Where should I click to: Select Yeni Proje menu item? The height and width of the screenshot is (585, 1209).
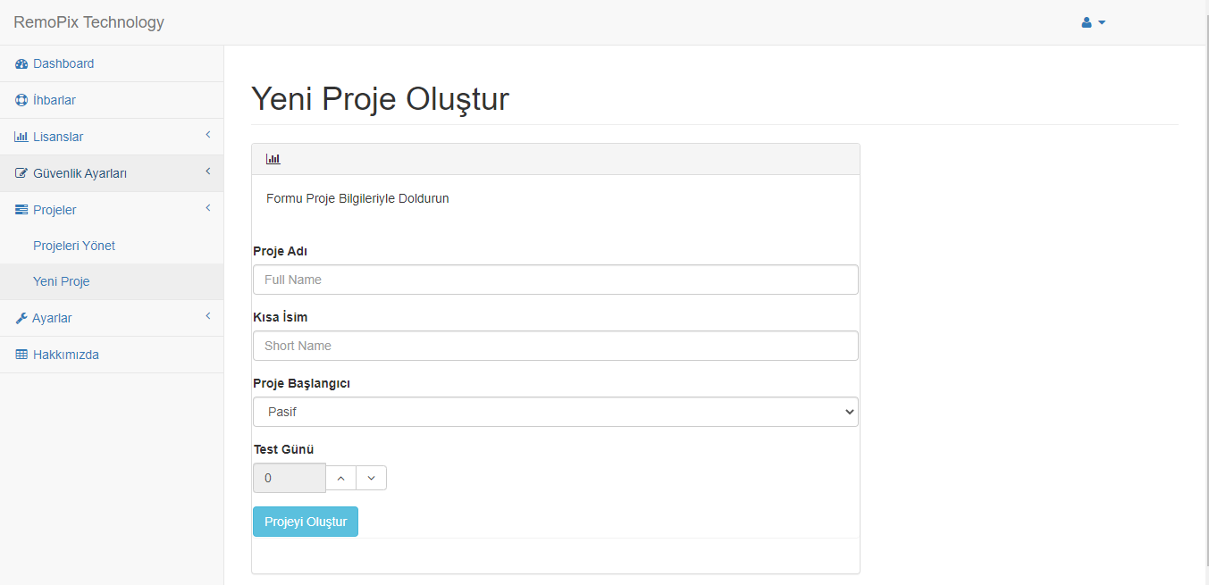pos(62,281)
